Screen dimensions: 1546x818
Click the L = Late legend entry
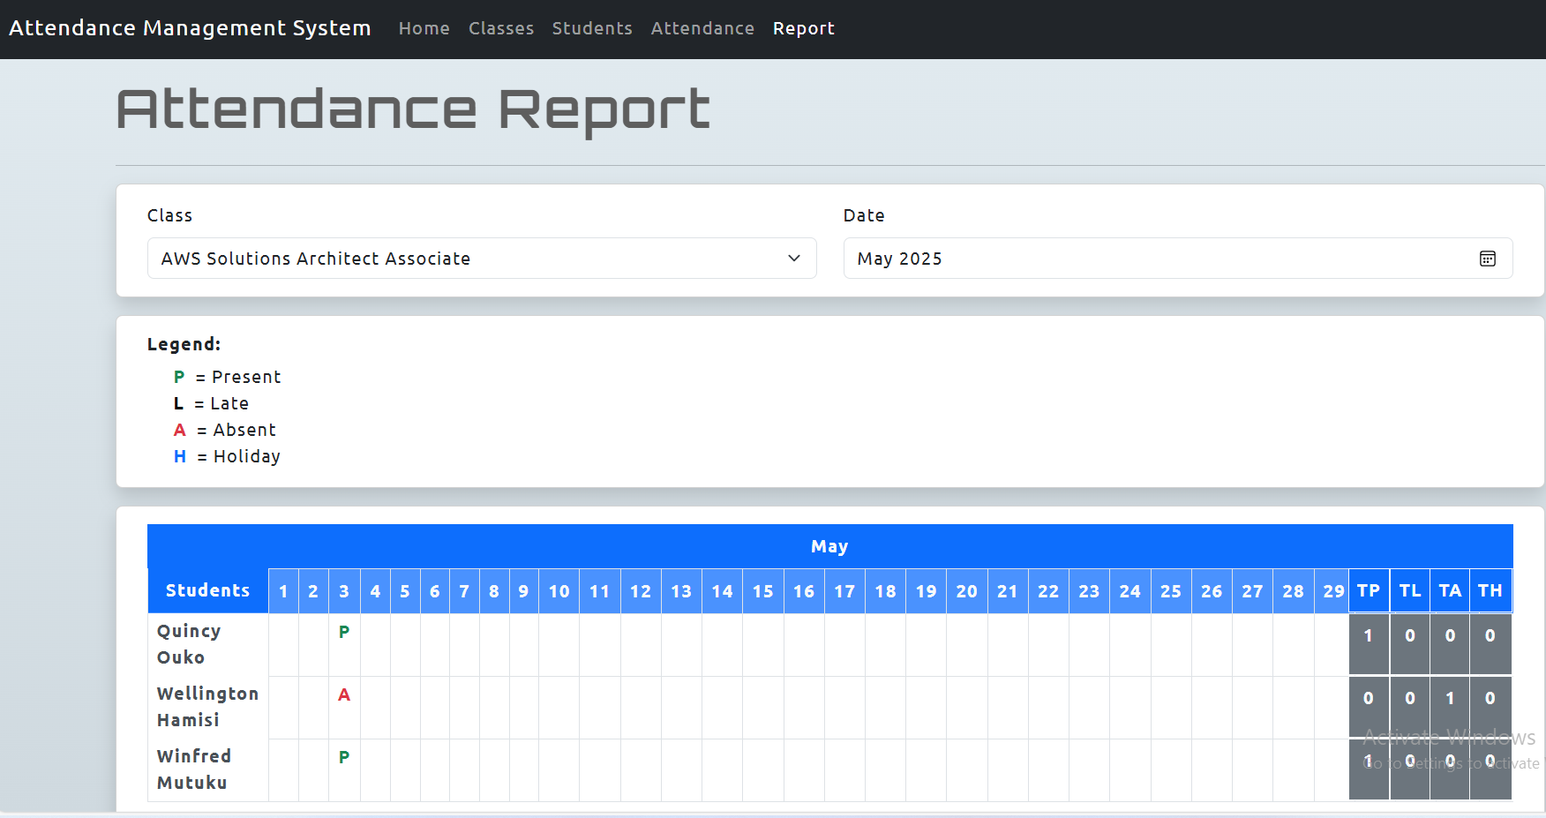[211, 403]
